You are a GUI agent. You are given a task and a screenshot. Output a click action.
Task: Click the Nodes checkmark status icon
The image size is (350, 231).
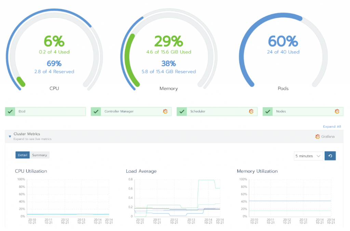tap(268, 111)
